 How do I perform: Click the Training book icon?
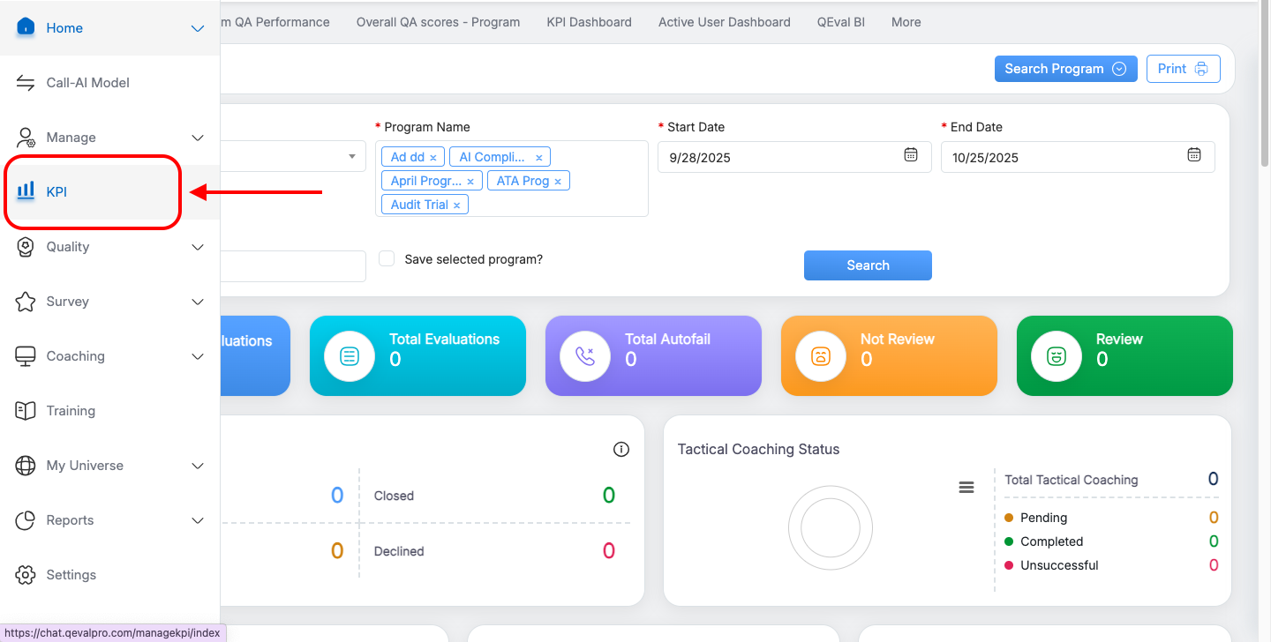[x=26, y=411]
